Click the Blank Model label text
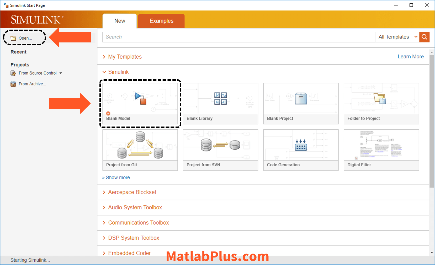 tap(118, 118)
